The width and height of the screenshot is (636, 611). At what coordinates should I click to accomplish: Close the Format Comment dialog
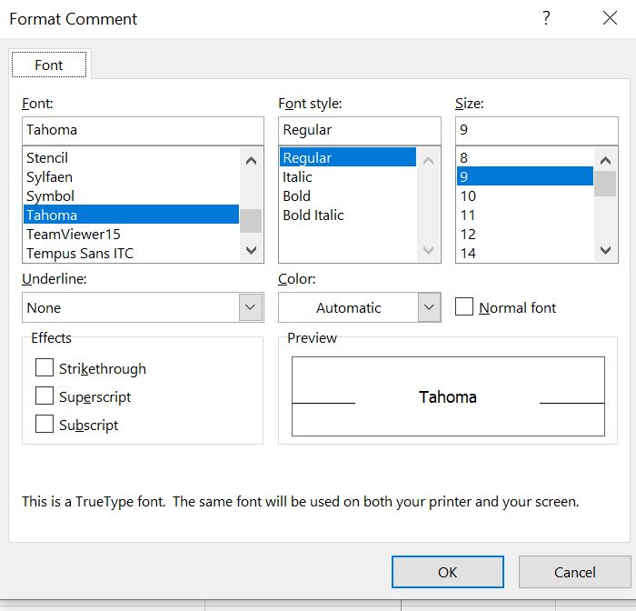click(610, 18)
